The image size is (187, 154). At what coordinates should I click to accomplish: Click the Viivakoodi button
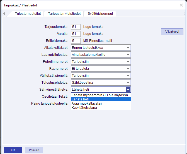172,32
